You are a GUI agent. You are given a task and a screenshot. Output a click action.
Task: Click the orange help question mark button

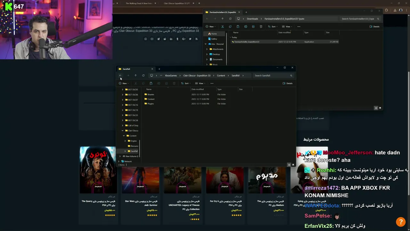(400, 222)
